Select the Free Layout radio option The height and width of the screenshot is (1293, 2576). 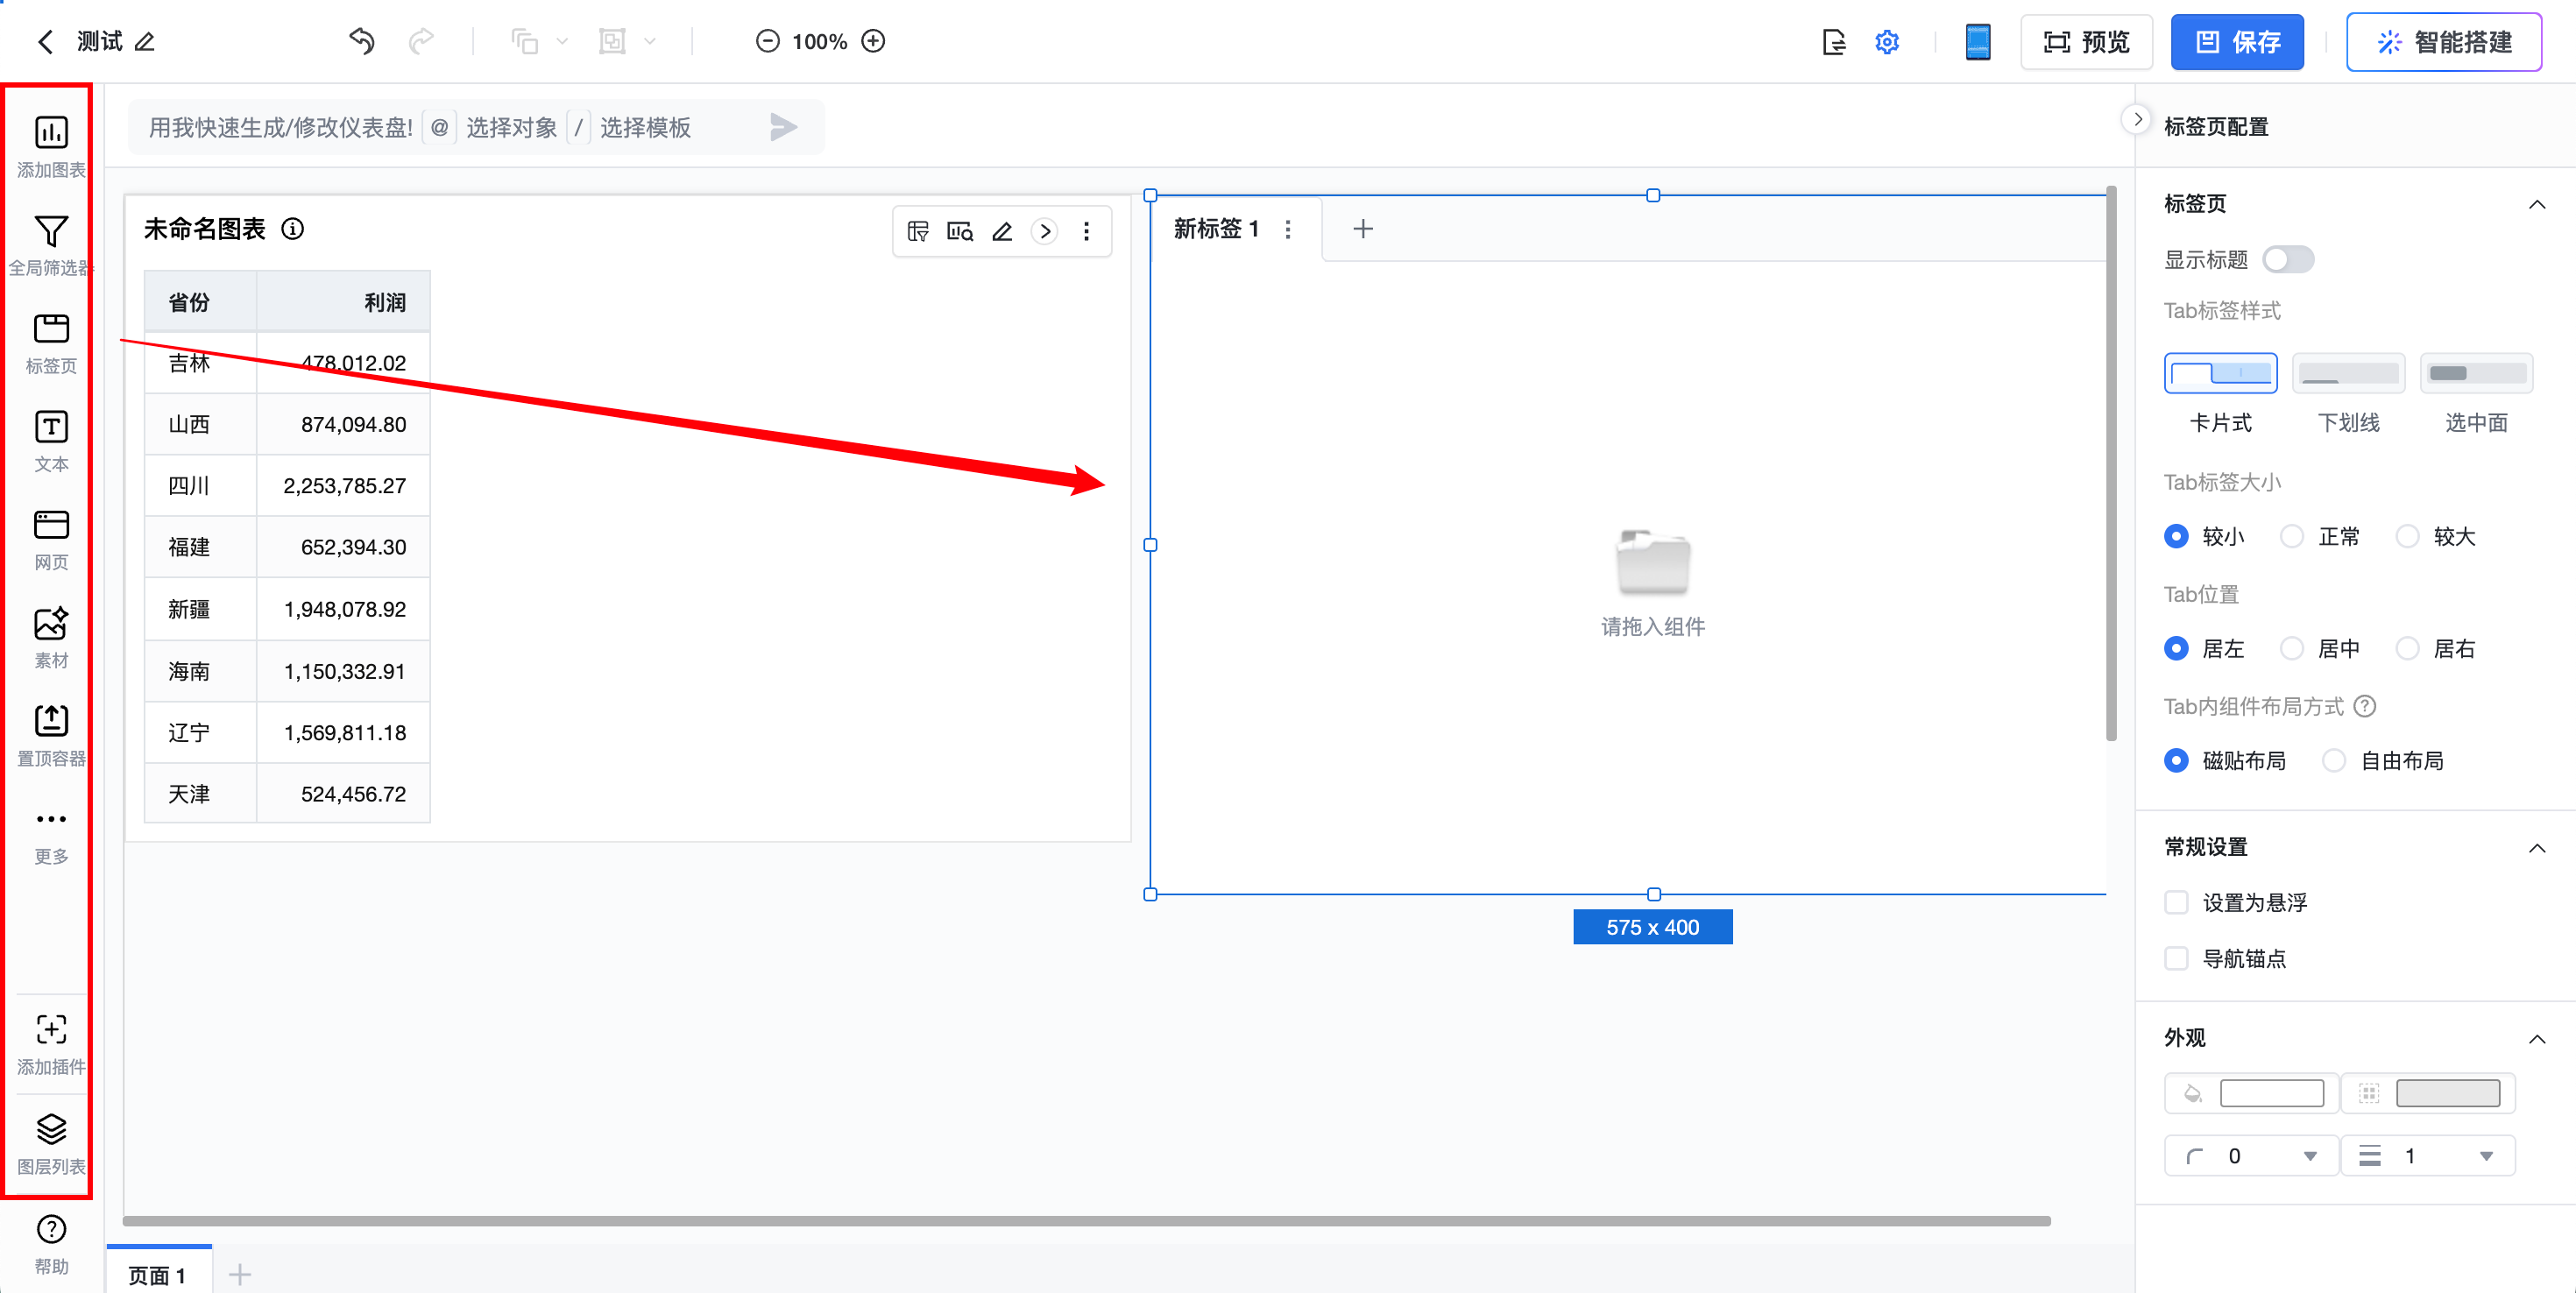tap(2334, 761)
